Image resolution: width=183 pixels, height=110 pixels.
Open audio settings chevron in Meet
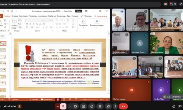coord(58,106)
